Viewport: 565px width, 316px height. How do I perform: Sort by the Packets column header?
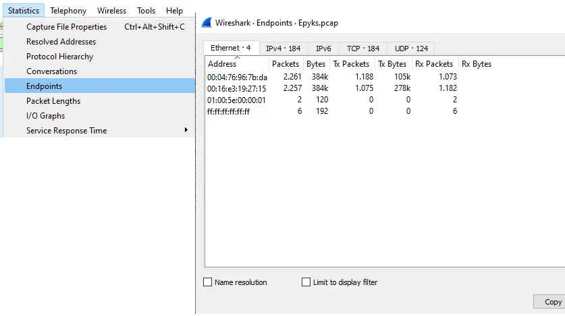(x=286, y=63)
